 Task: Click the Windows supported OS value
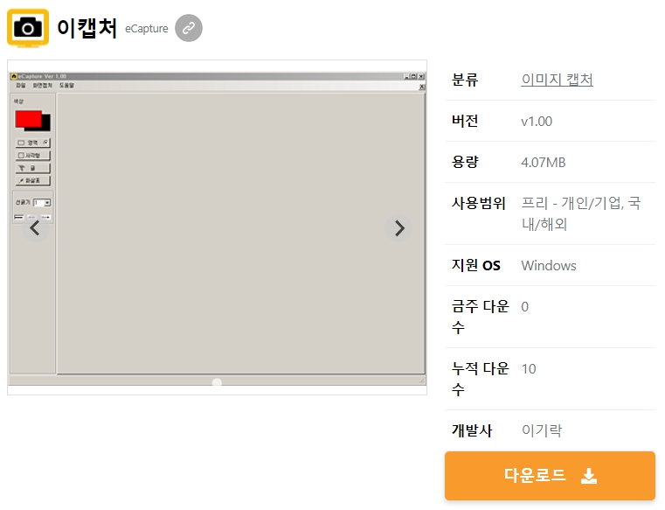(x=549, y=265)
